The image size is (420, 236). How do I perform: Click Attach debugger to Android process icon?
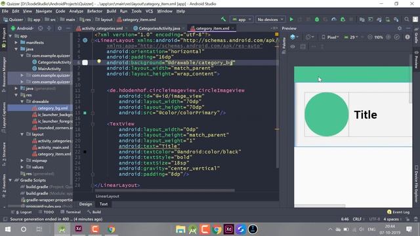pyautogui.click(x=343, y=19)
